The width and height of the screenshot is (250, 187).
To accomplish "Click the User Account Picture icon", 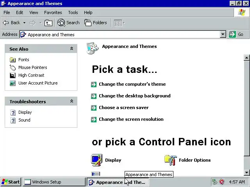I will [12, 83].
